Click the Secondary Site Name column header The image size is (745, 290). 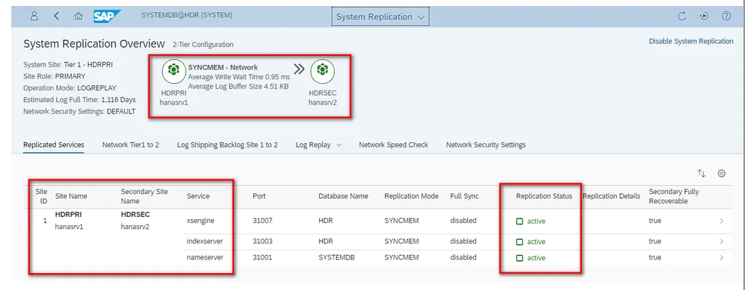pos(144,196)
